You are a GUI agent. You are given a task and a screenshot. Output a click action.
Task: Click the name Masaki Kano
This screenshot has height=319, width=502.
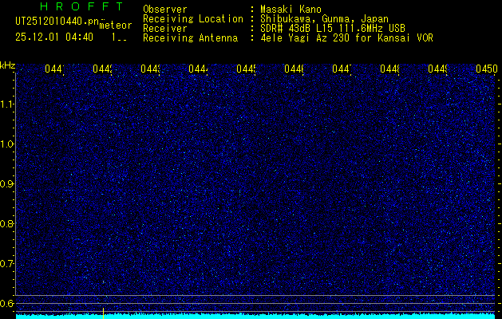click(x=291, y=10)
